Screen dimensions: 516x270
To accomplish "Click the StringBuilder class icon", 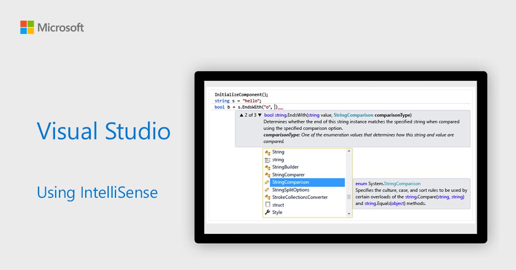I will [x=267, y=167].
